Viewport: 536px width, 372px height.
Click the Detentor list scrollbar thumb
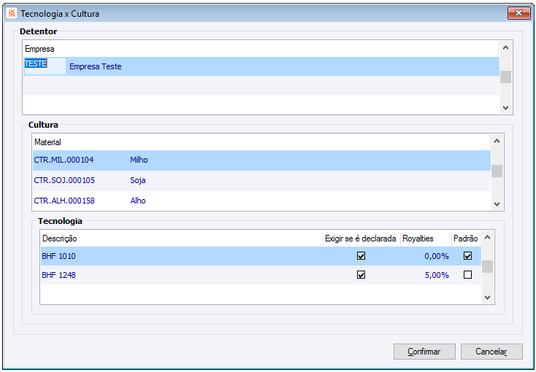coord(505,77)
